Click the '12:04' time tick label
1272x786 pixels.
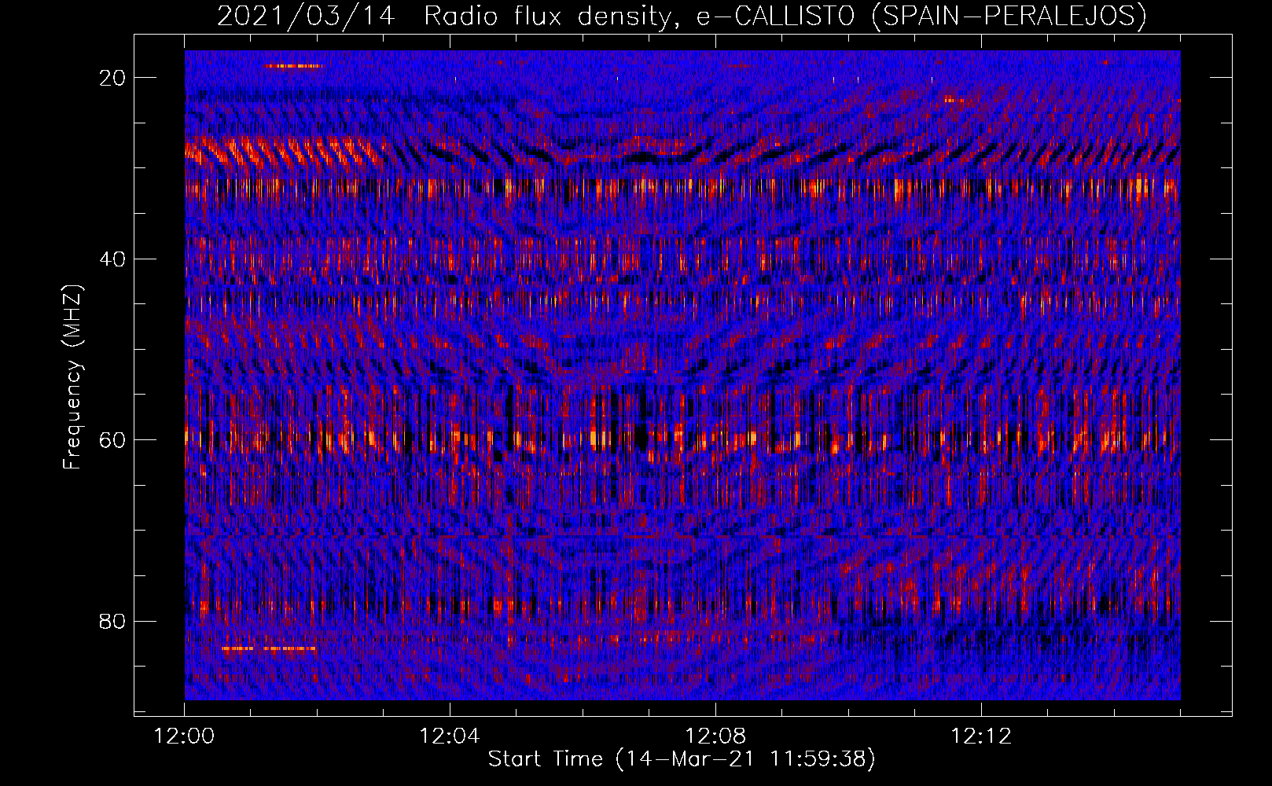pyautogui.click(x=450, y=736)
